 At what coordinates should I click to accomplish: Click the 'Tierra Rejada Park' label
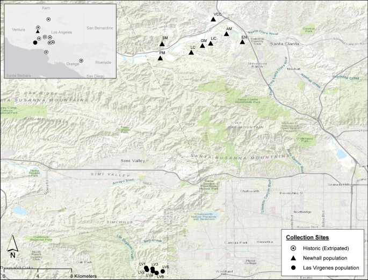(x=34, y=173)
